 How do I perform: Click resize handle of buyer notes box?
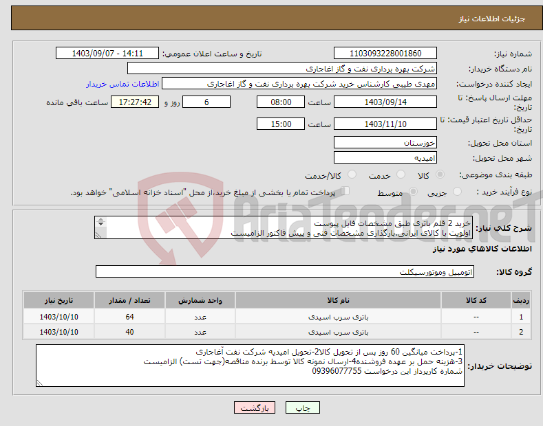tap(40, 383)
